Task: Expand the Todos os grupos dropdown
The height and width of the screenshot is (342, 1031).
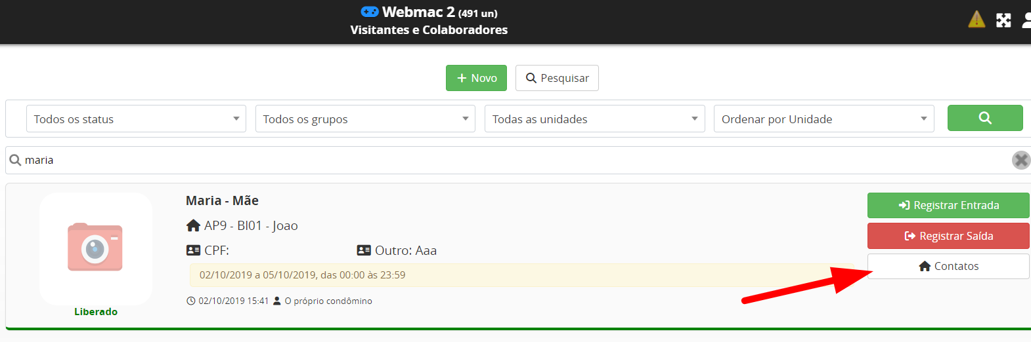Action: (365, 119)
